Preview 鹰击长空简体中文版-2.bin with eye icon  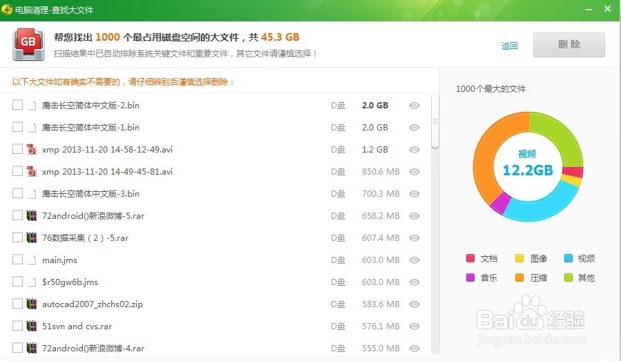[x=414, y=106]
